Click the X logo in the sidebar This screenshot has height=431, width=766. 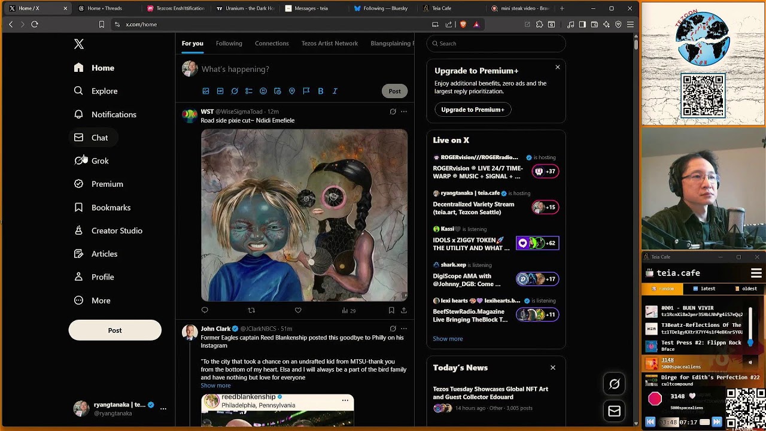point(79,44)
